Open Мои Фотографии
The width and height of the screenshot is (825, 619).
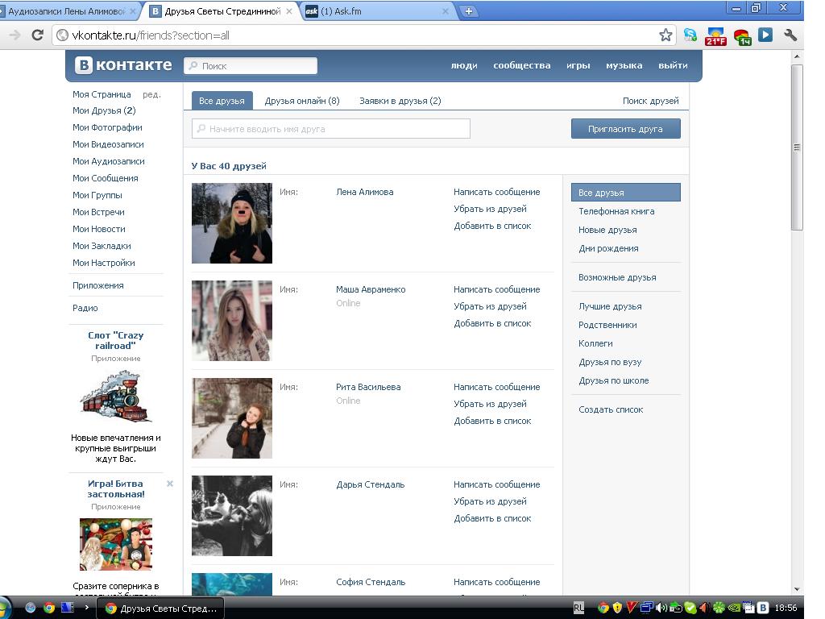tap(107, 127)
